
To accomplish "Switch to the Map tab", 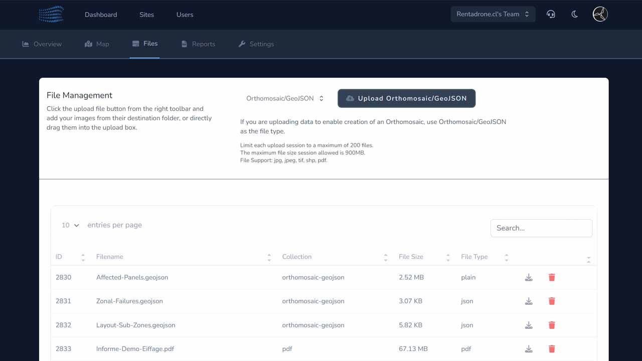I will pos(97,44).
